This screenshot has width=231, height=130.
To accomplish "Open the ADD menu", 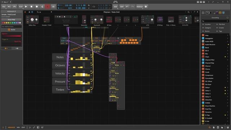I will (x=115, y=6).
